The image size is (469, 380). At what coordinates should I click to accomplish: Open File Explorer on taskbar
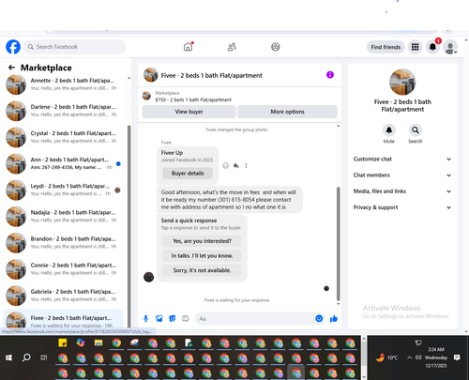[x=98, y=343]
